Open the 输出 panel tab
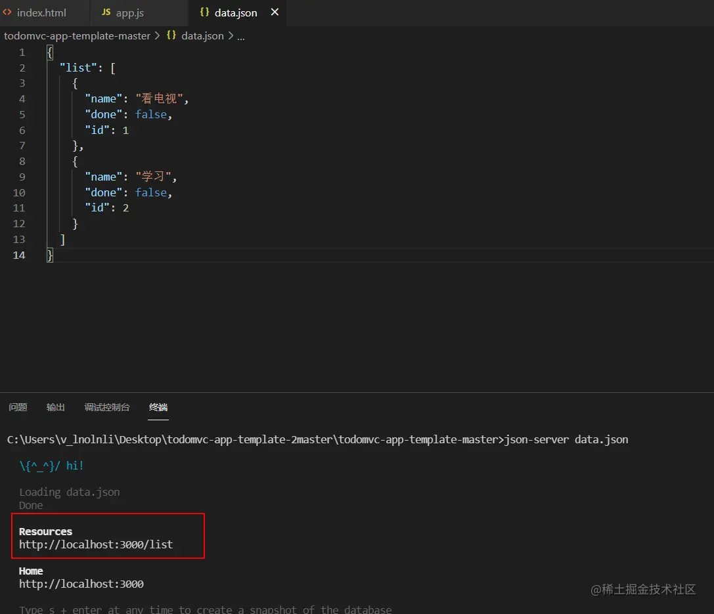The image size is (714, 614). tap(56, 407)
